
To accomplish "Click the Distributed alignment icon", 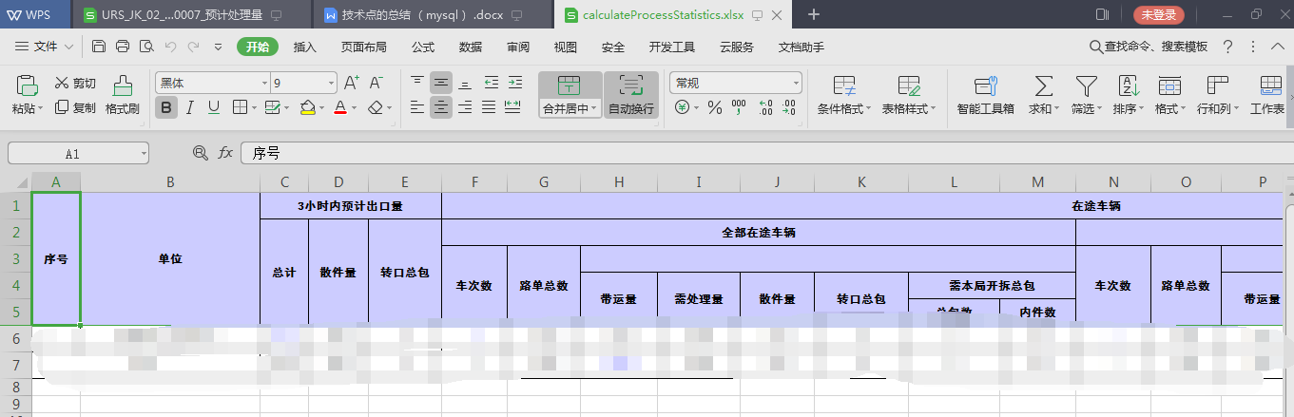I will 513,107.
